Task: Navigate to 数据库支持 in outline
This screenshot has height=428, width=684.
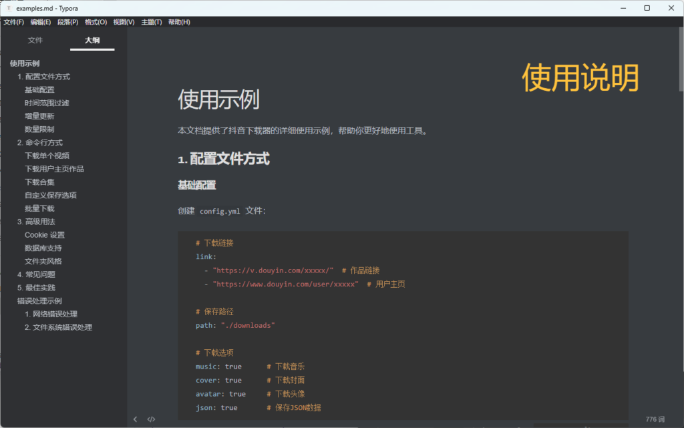Action: 43,248
